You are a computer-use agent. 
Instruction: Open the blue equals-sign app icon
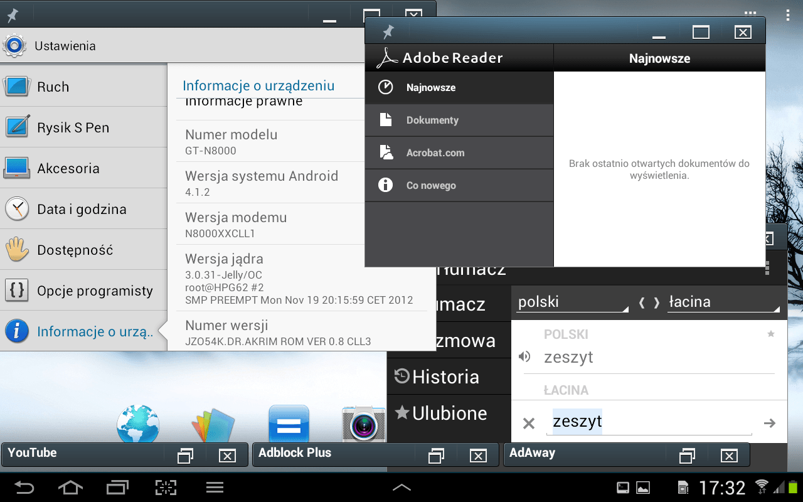289,424
